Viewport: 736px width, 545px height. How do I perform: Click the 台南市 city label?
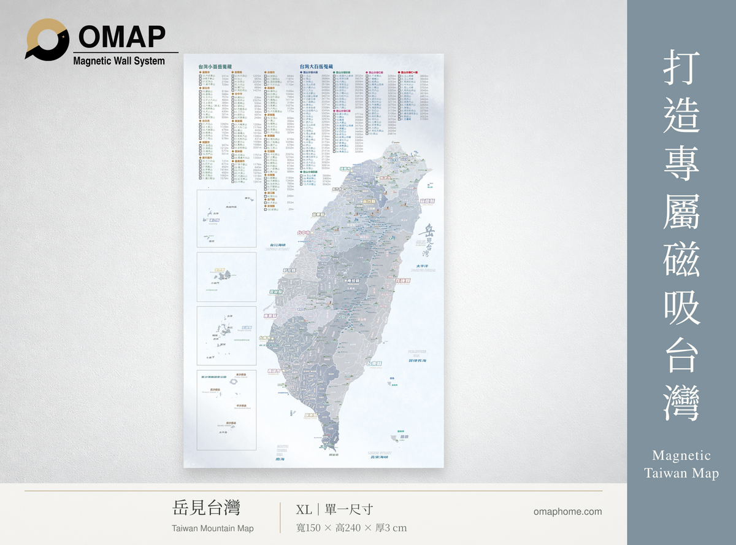point(265,338)
